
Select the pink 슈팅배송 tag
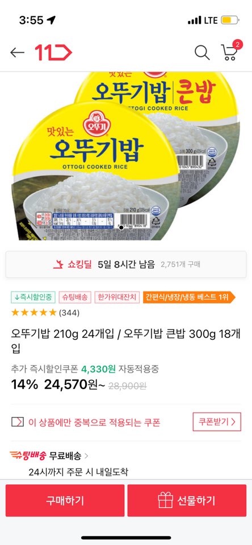(75, 297)
